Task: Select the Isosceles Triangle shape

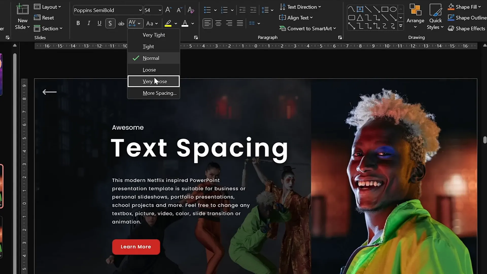Action: 360,18
